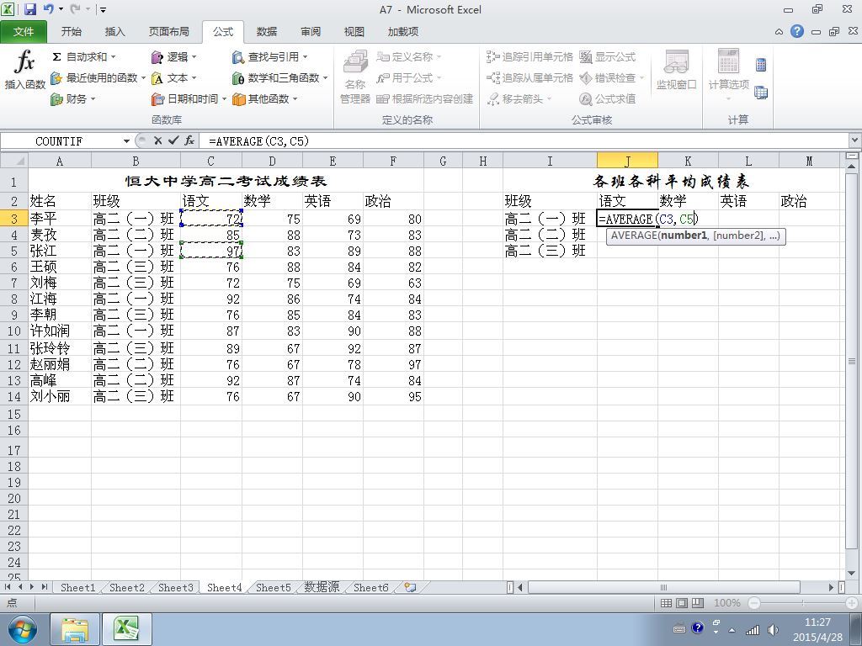Open Text (文本) functions list
Image resolution: width=862 pixels, height=646 pixels.
point(173,78)
